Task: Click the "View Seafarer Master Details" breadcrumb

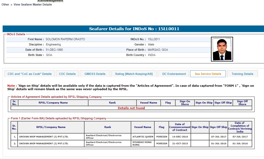Action: tap(33, 4)
